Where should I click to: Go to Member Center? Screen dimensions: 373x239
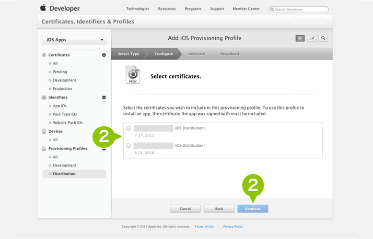[246, 9]
